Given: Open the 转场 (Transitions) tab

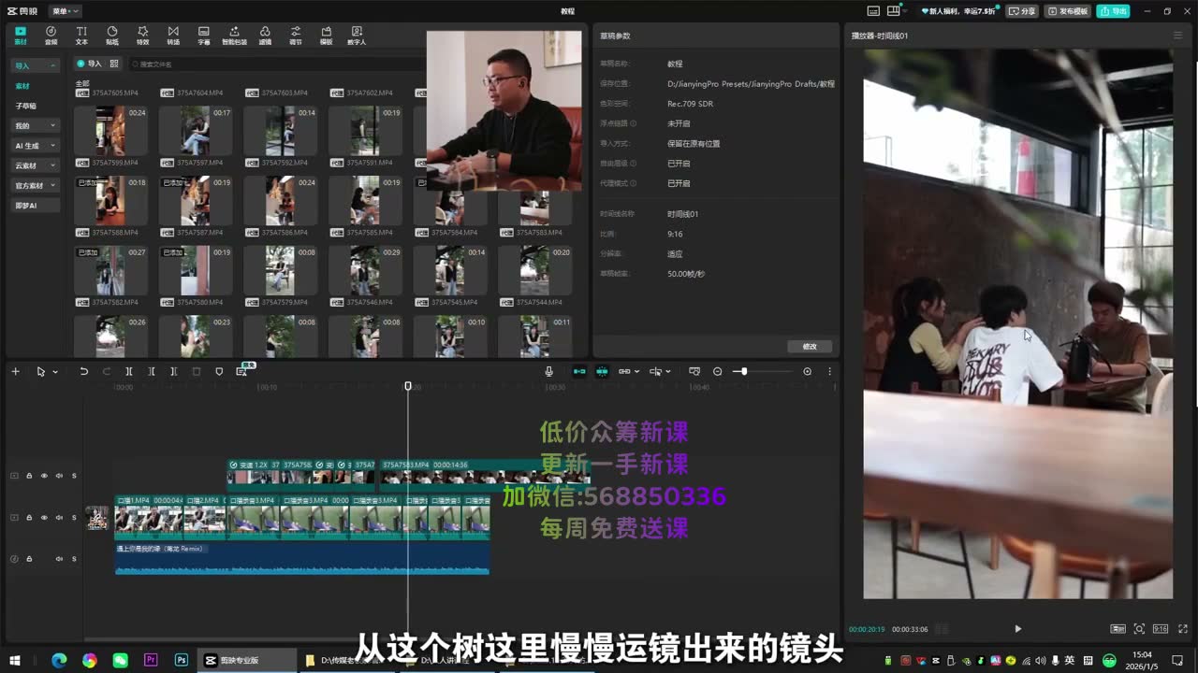Looking at the screenshot, I should 173,36.
